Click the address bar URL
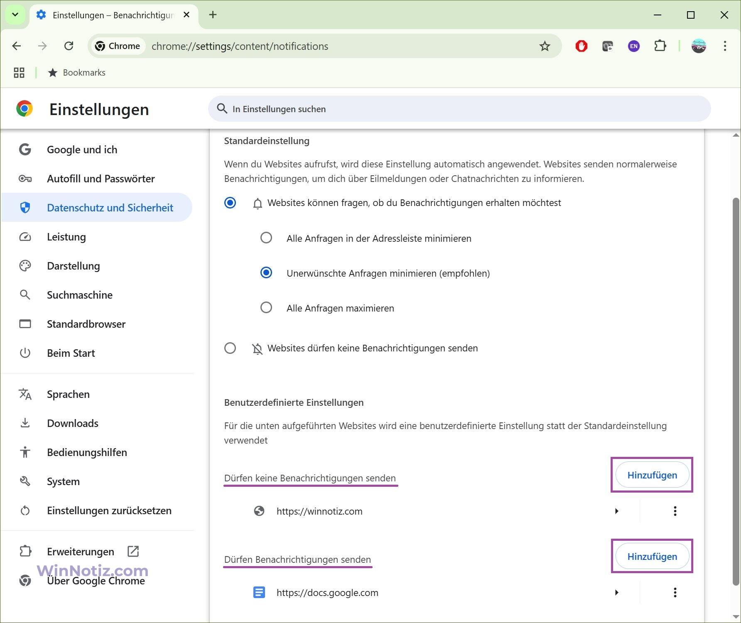 point(240,46)
